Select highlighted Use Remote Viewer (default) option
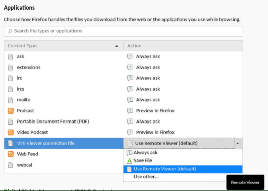This screenshot has width=268, height=191. coord(165,169)
